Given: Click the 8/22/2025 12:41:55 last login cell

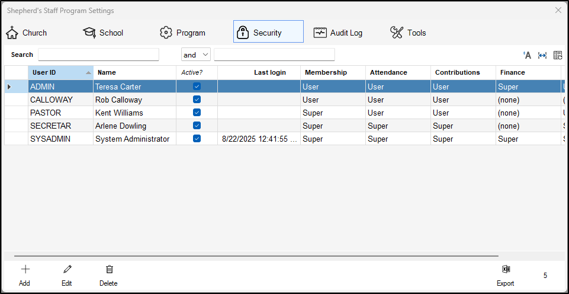Looking at the screenshot, I should 259,139.
